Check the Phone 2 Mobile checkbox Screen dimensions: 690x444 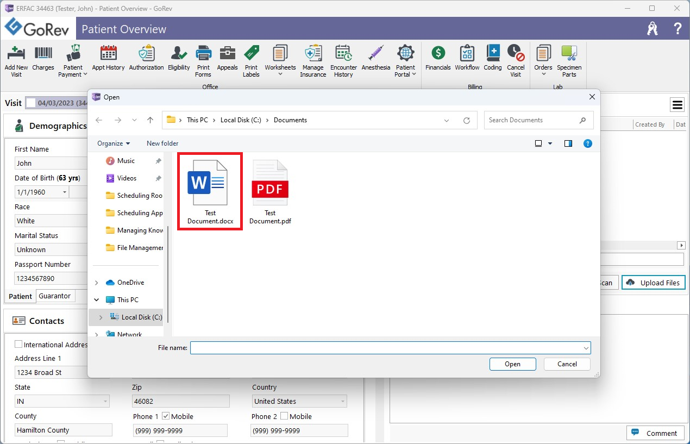pyautogui.click(x=284, y=416)
